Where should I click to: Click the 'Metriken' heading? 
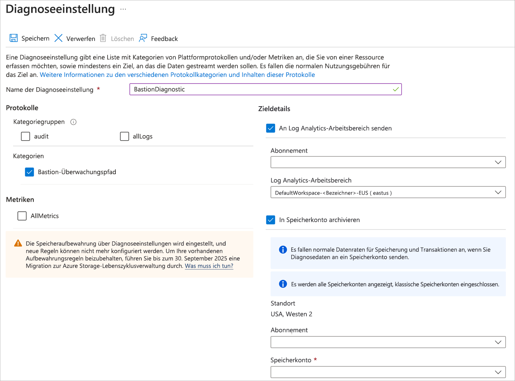[20, 199]
